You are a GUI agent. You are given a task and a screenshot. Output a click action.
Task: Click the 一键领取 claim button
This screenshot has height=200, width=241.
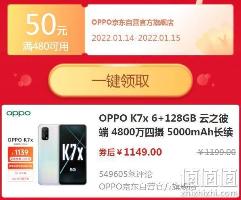pyautogui.click(x=121, y=80)
